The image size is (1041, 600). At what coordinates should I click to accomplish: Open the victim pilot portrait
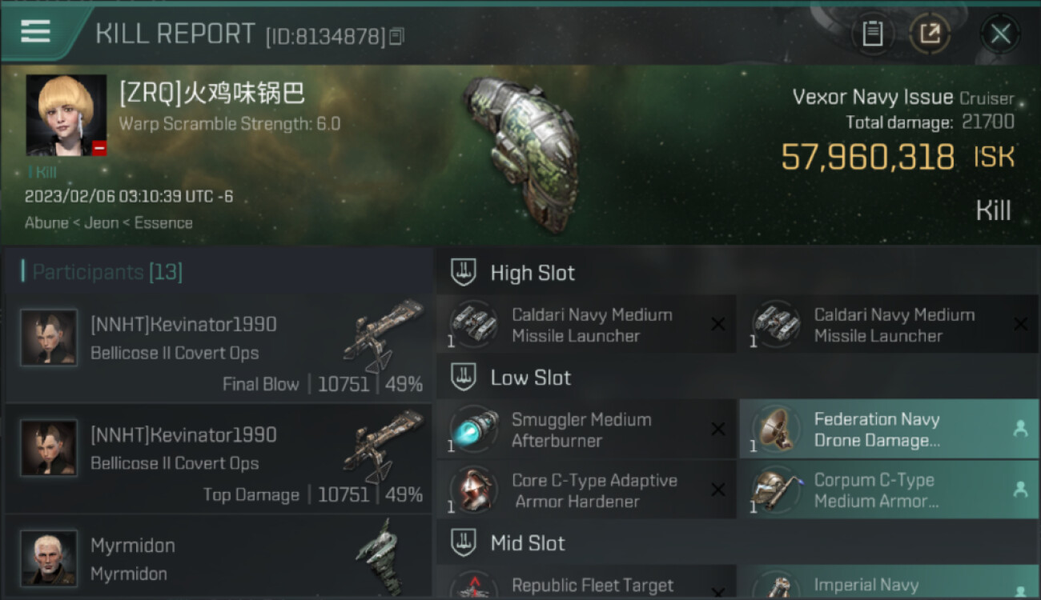pos(66,115)
